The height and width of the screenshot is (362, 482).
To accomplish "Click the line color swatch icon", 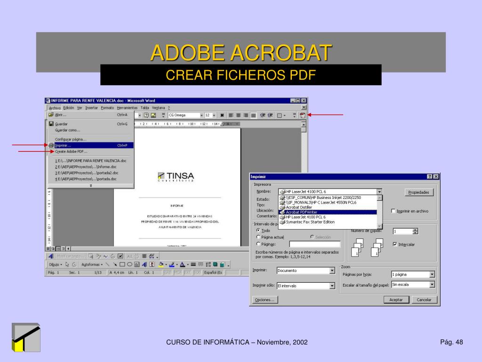I will pos(171,264).
